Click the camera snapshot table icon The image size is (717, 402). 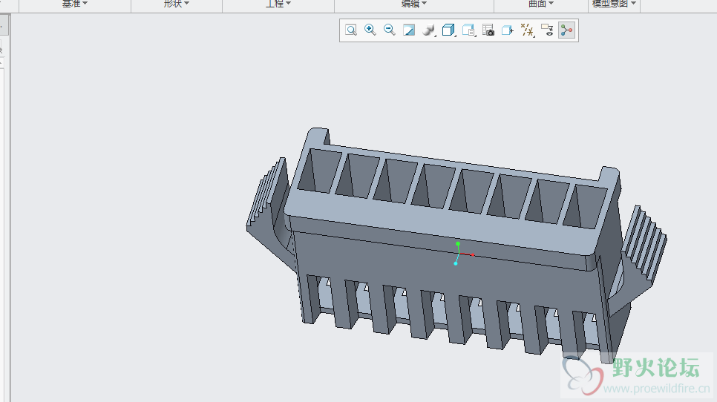(x=488, y=30)
